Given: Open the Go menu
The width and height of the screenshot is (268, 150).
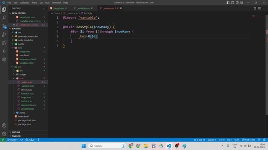Looking at the screenshot, I should (x=41, y=2).
